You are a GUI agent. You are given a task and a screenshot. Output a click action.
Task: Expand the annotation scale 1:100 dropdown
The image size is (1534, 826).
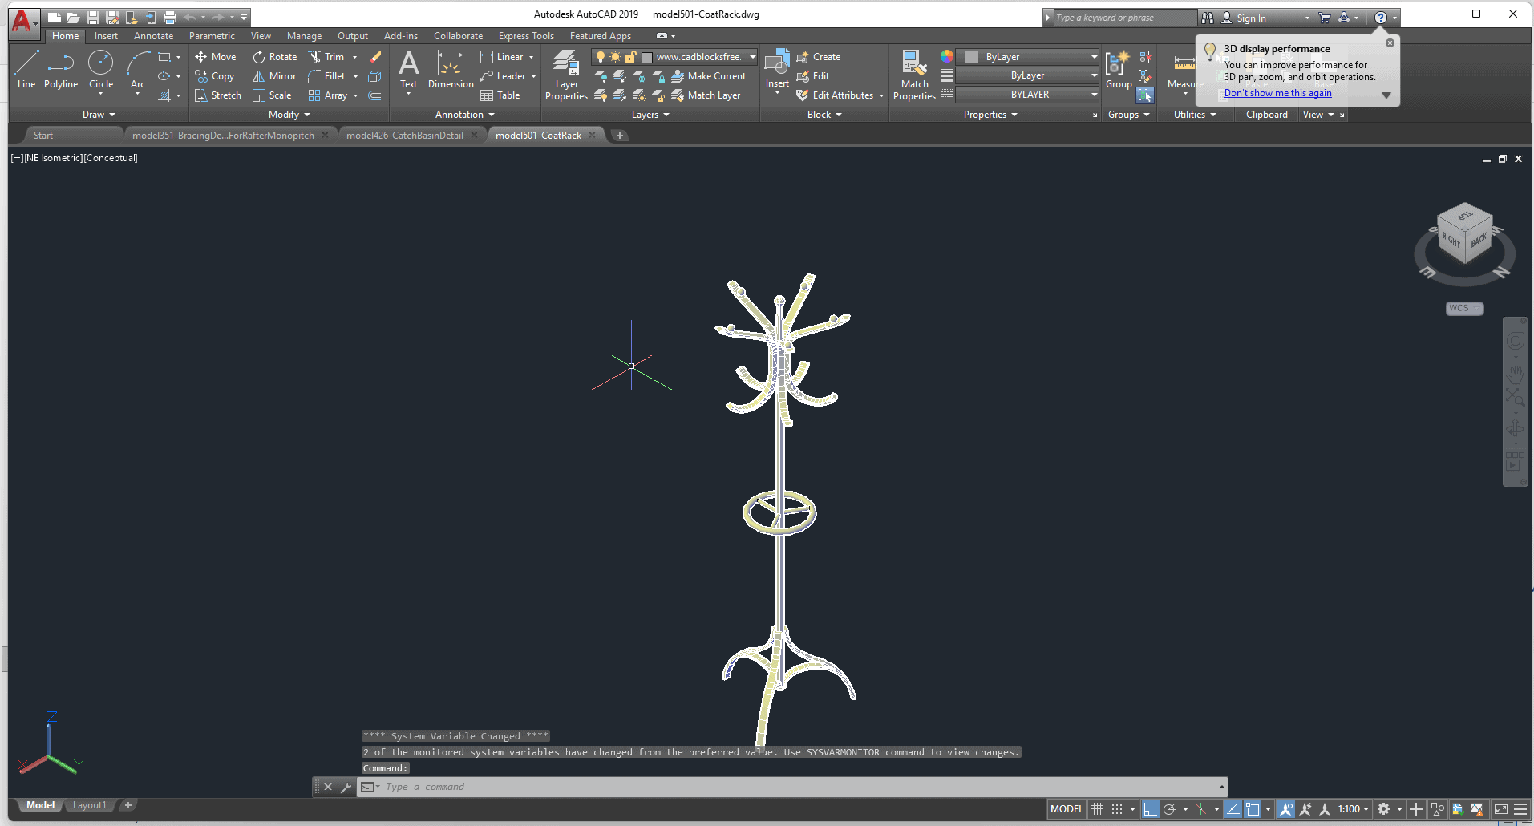pyautogui.click(x=1354, y=809)
